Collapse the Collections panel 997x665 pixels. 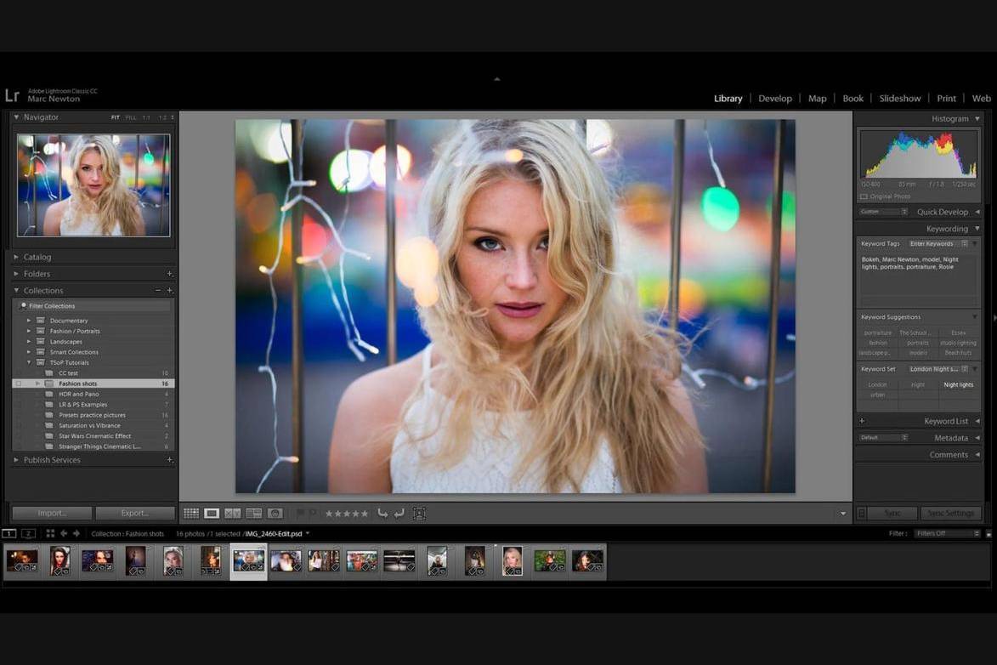click(16, 290)
